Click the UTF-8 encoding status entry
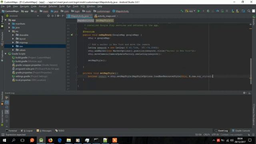This screenshot has width=256, height=144. (215, 135)
